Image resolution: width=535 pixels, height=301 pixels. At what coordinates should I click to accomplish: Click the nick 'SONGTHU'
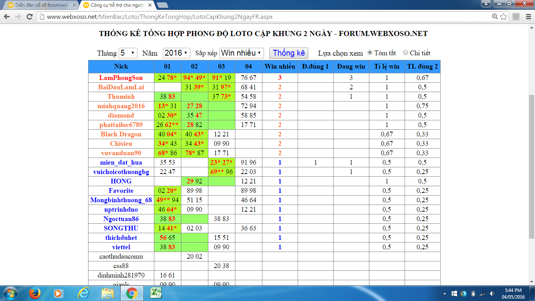121,228
